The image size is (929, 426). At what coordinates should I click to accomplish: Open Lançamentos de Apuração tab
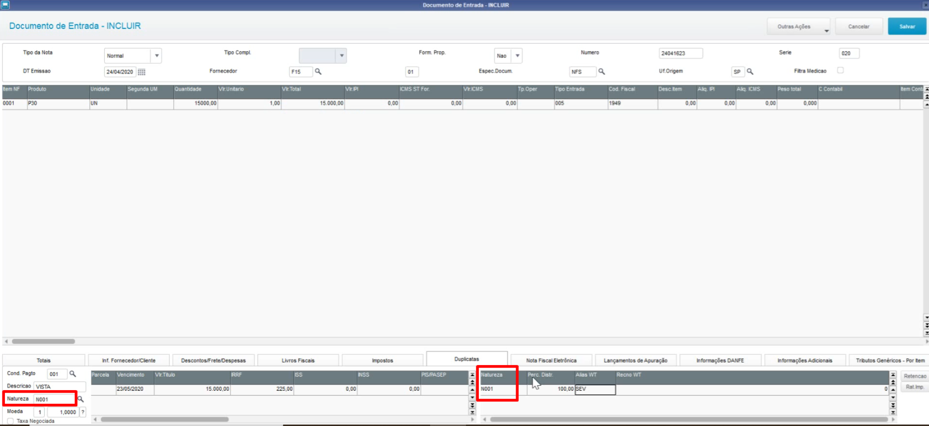click(x=636, y=360)
